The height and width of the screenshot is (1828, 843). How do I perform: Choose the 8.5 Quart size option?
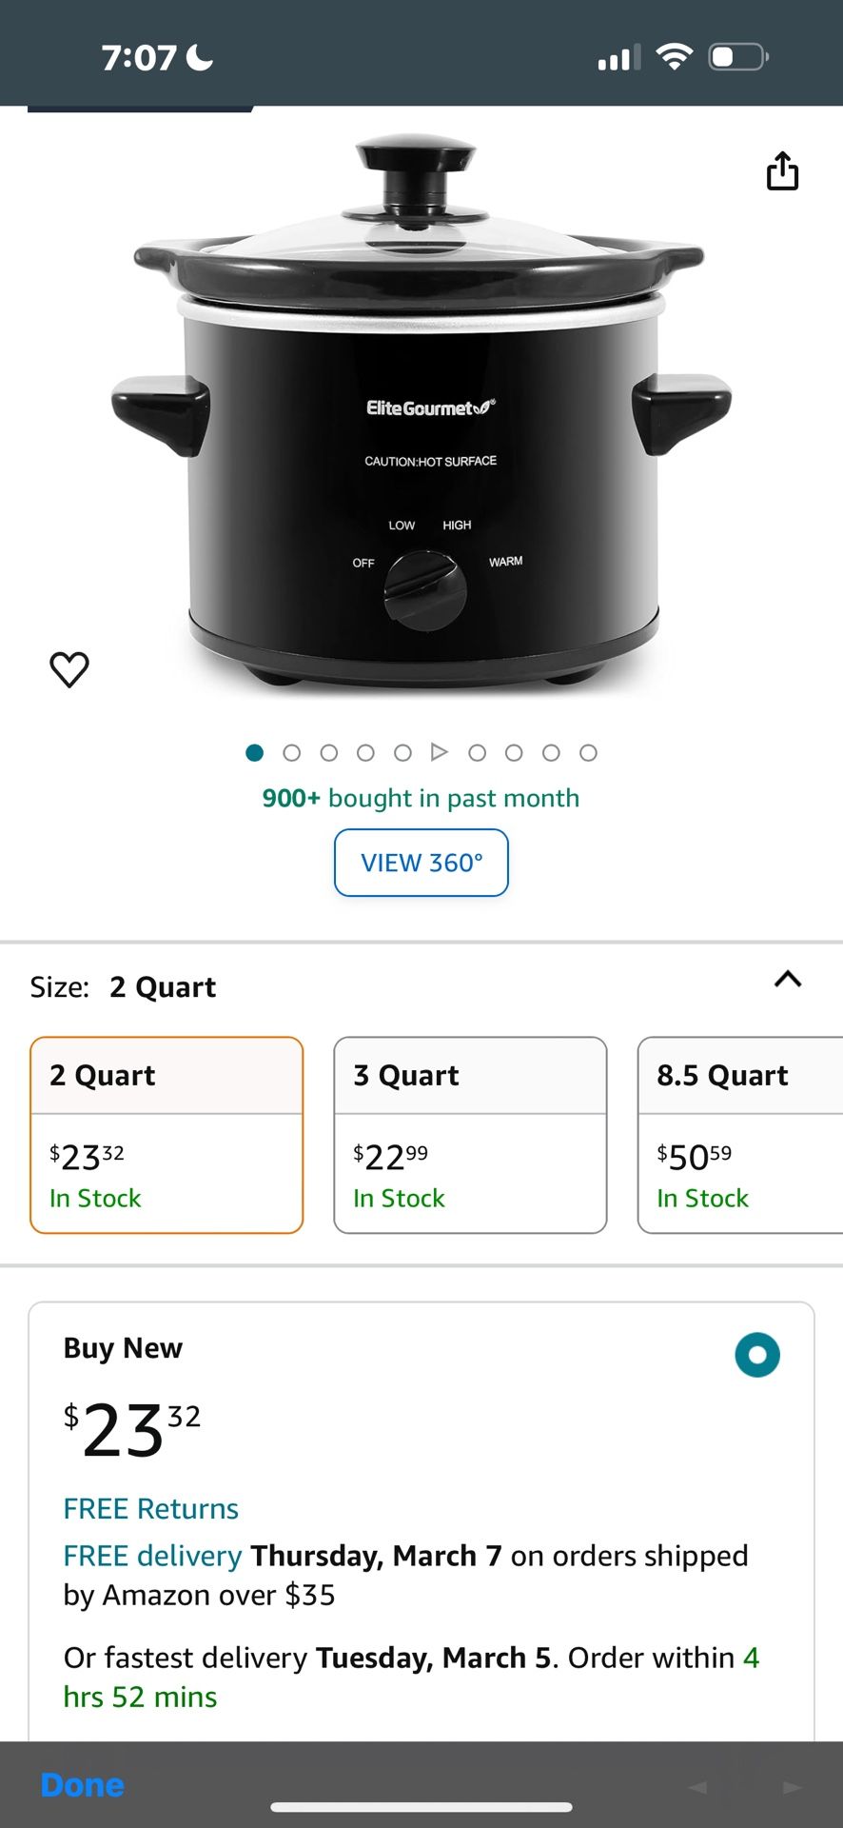(740, 1135)
